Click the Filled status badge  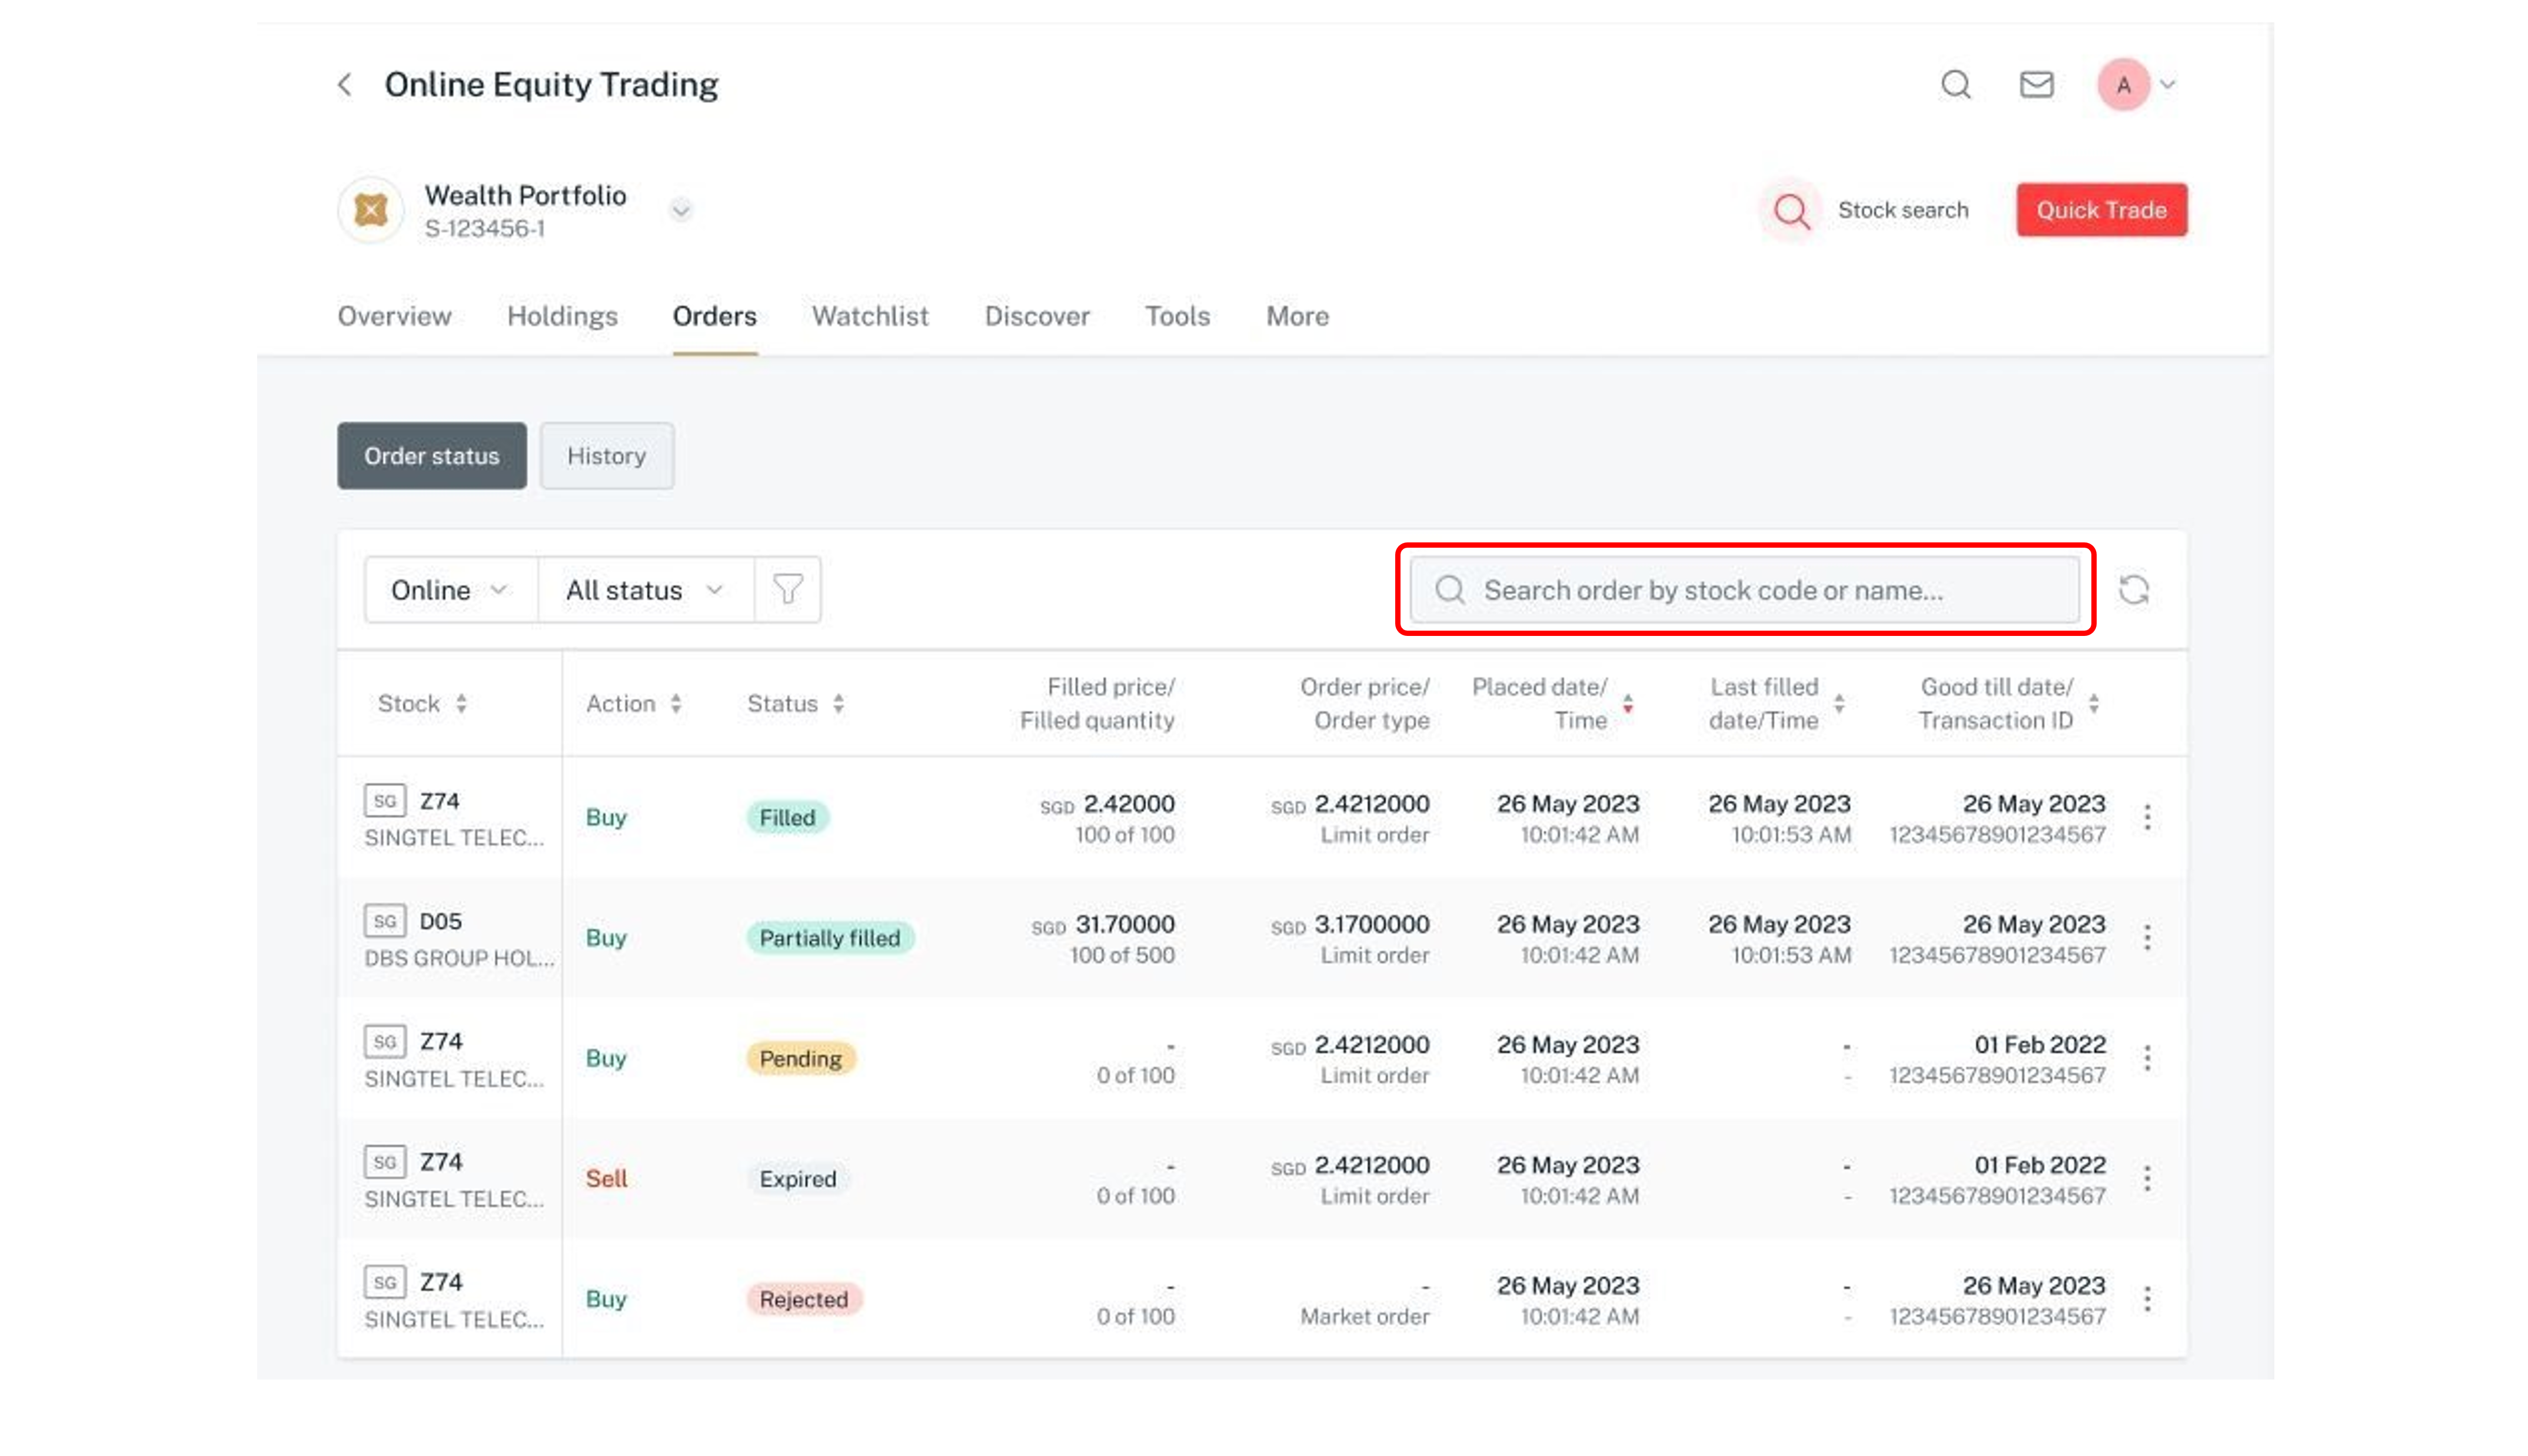[x=787, y=818]
